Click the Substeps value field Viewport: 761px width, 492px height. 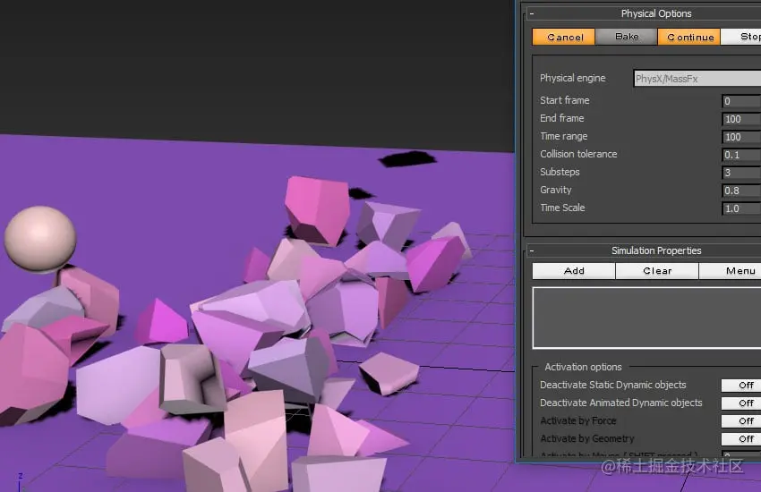(741, 173)
